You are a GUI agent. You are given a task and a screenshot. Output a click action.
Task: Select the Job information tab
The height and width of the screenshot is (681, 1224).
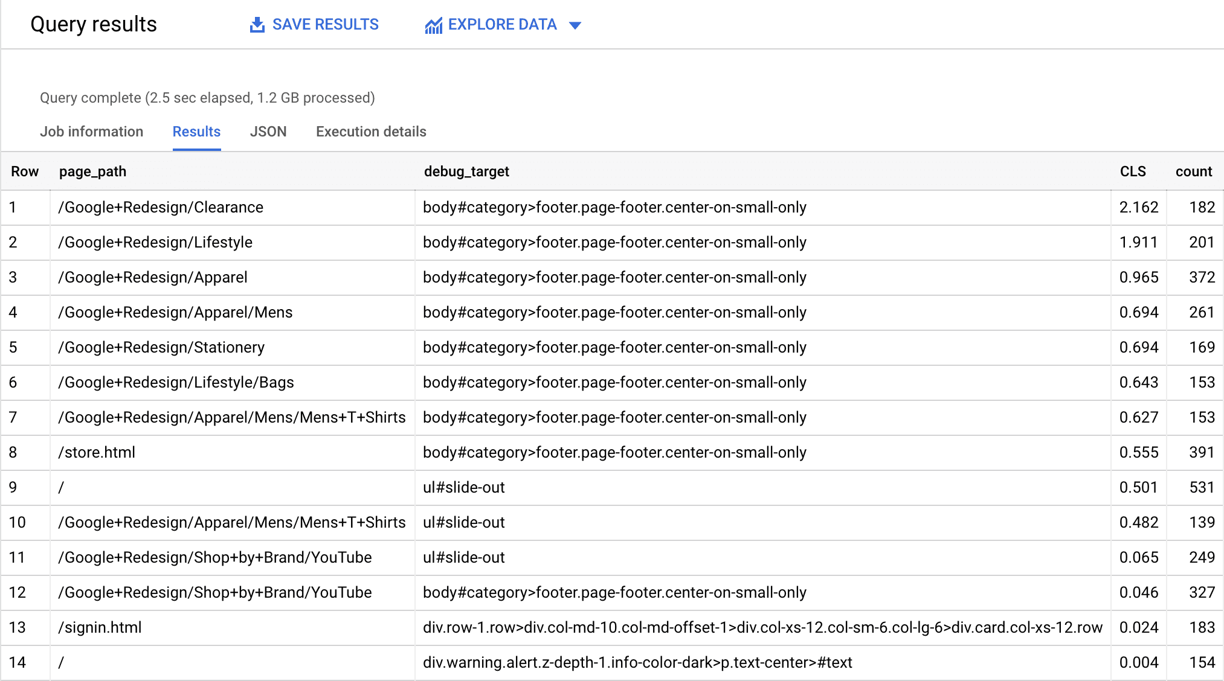pos(92,132)
